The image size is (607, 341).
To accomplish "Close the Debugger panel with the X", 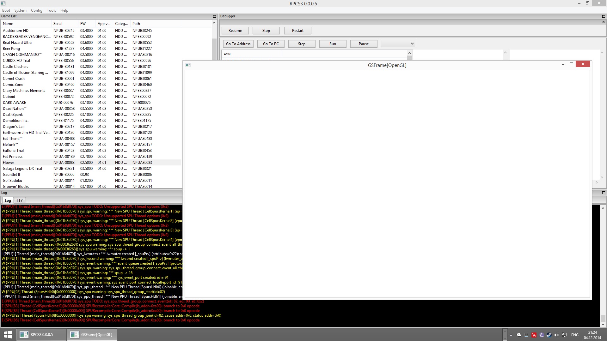I will pos(603,22).
